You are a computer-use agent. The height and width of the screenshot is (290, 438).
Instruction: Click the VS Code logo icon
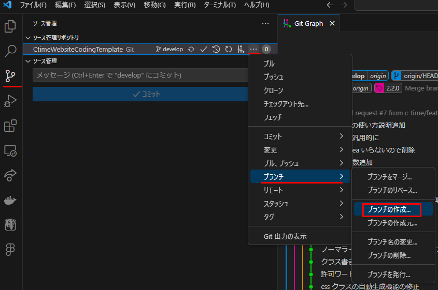tap(8, 5)
